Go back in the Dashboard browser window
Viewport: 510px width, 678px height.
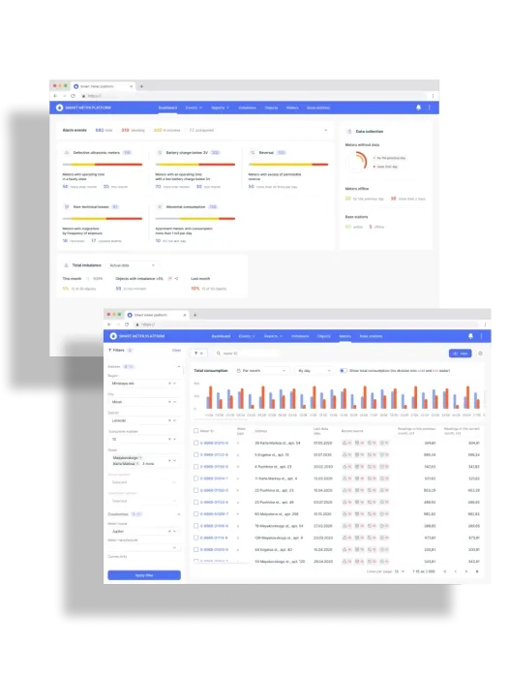tap(55, 96)
